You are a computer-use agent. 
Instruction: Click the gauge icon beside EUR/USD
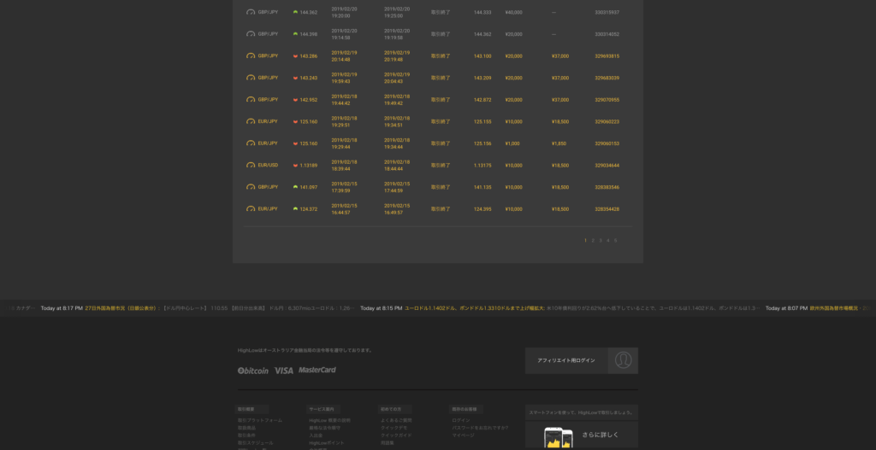(x=251, y=165)
